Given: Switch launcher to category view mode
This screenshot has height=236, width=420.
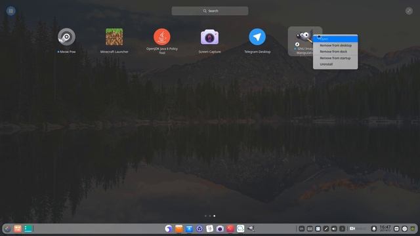Looking at the screenshot, I should pos(11,11).
